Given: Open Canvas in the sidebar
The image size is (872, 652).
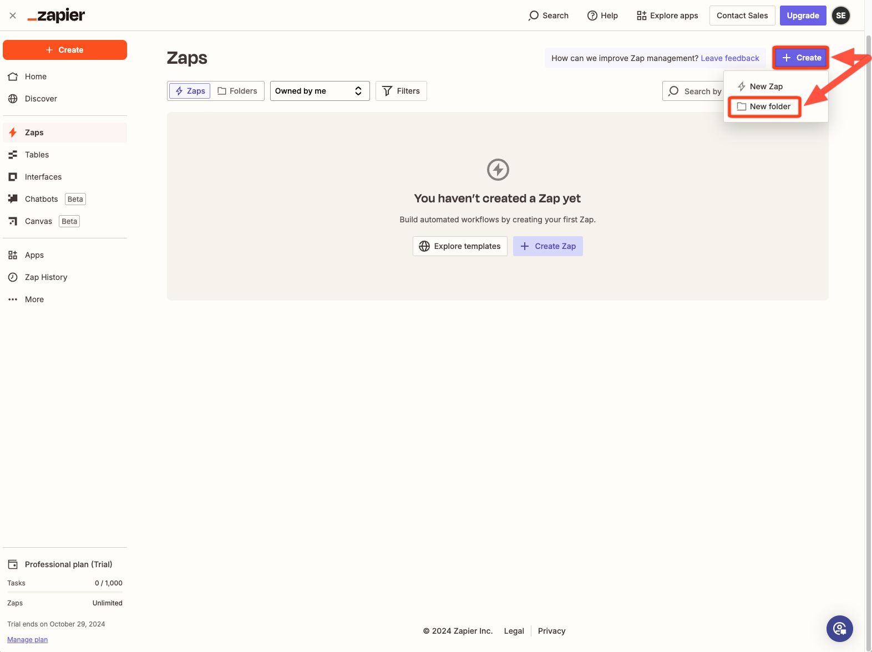Looking at the screenshot, I should click(65, 221).
